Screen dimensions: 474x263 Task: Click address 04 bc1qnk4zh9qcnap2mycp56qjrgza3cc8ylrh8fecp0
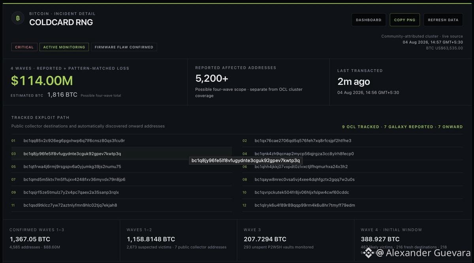(x=304, y=154)
